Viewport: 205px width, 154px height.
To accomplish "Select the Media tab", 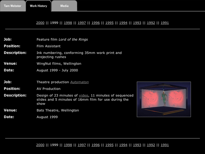I will point(64,6).
